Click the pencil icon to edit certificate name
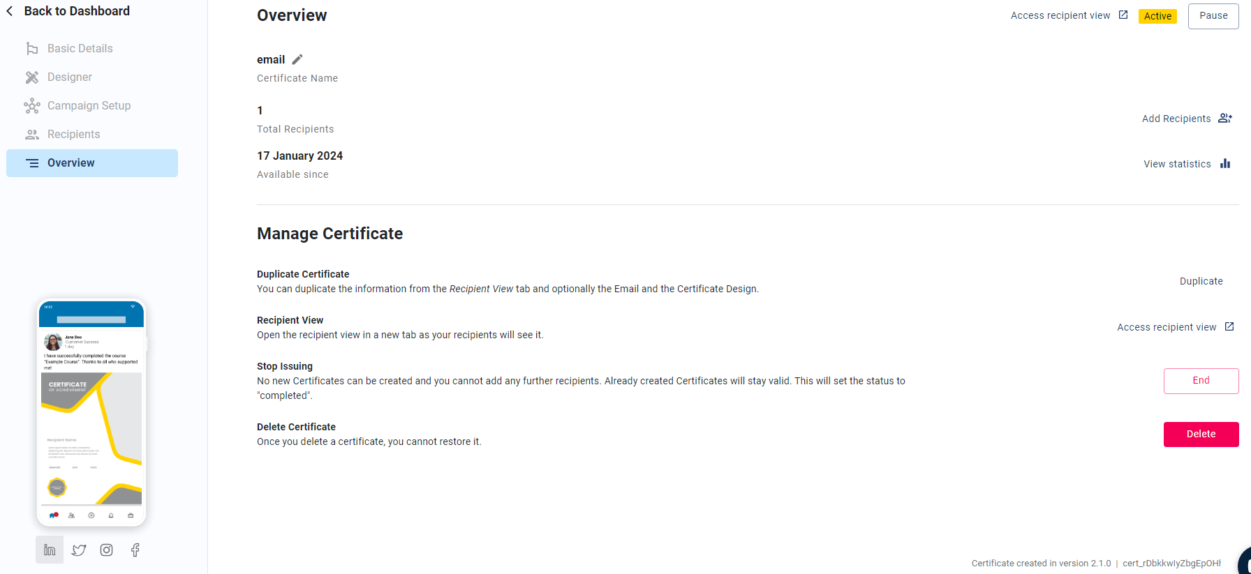 (297, 59)
